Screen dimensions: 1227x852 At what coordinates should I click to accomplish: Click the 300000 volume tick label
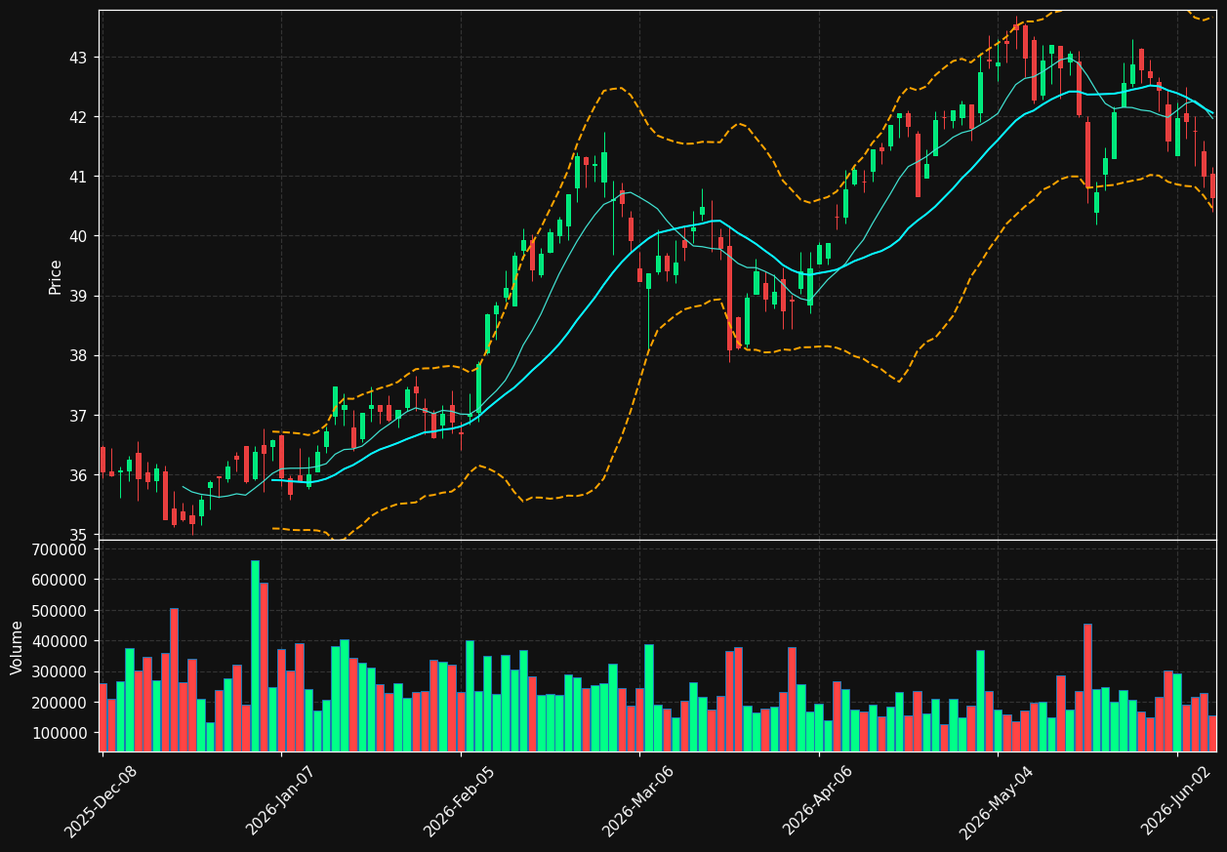click(x=61, y=672)
